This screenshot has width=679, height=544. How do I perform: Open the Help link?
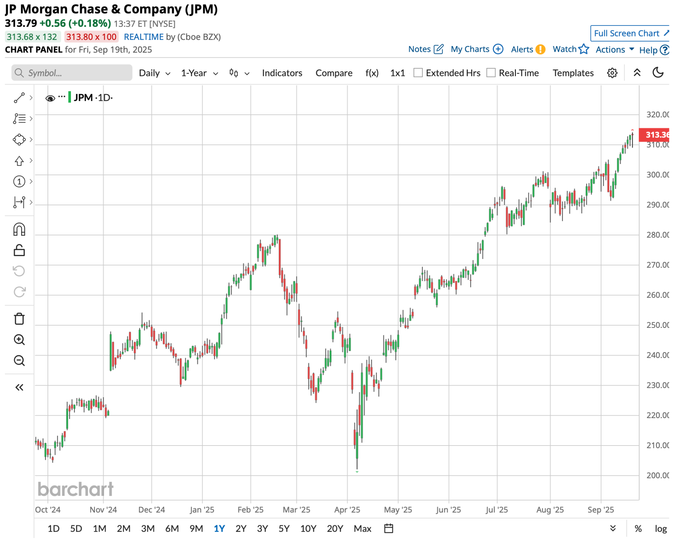click(x=654, y=50)
